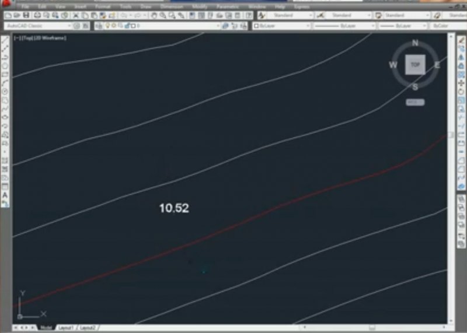467x333 pixels.
Task: Open the Help icon on Standard toolbar
Action: click(249, 15)
